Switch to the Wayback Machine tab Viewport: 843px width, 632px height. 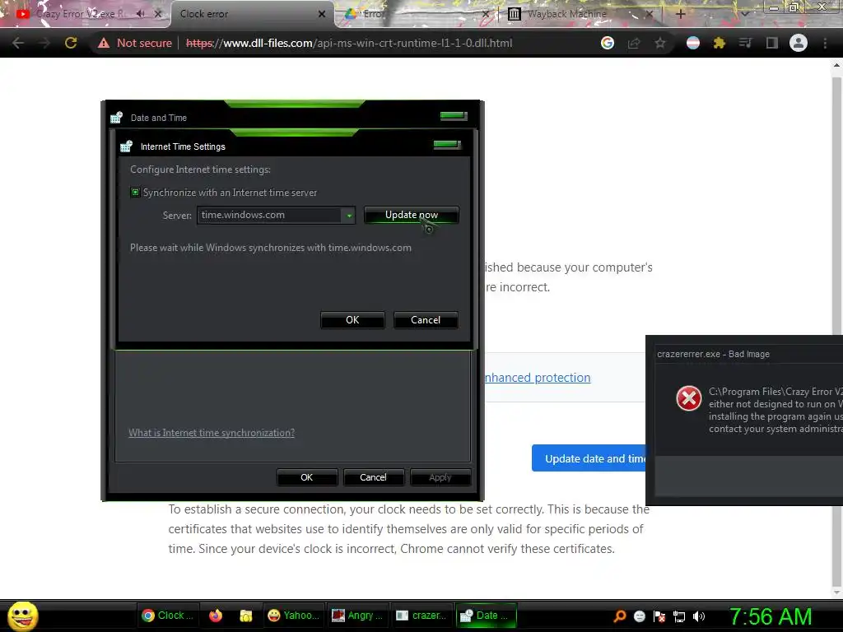[x=580, y=14]
